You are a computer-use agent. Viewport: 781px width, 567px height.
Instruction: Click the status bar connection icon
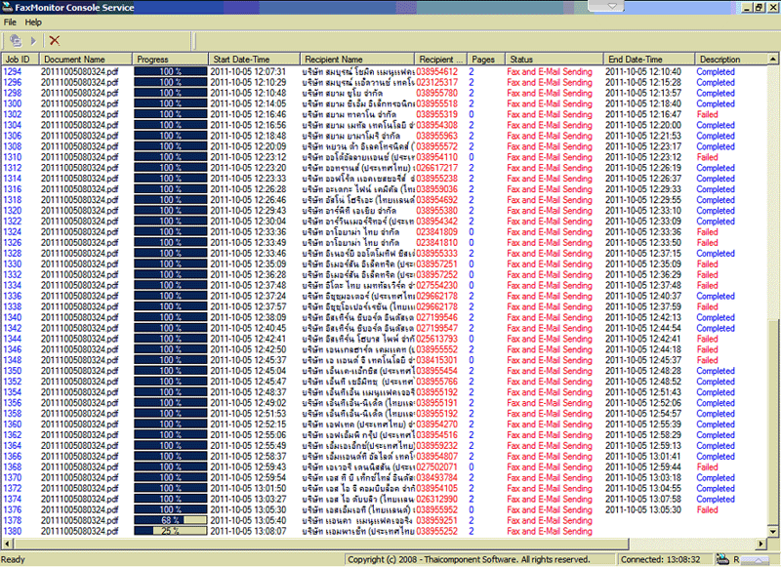pyautogui.click(x=722, y=559)
